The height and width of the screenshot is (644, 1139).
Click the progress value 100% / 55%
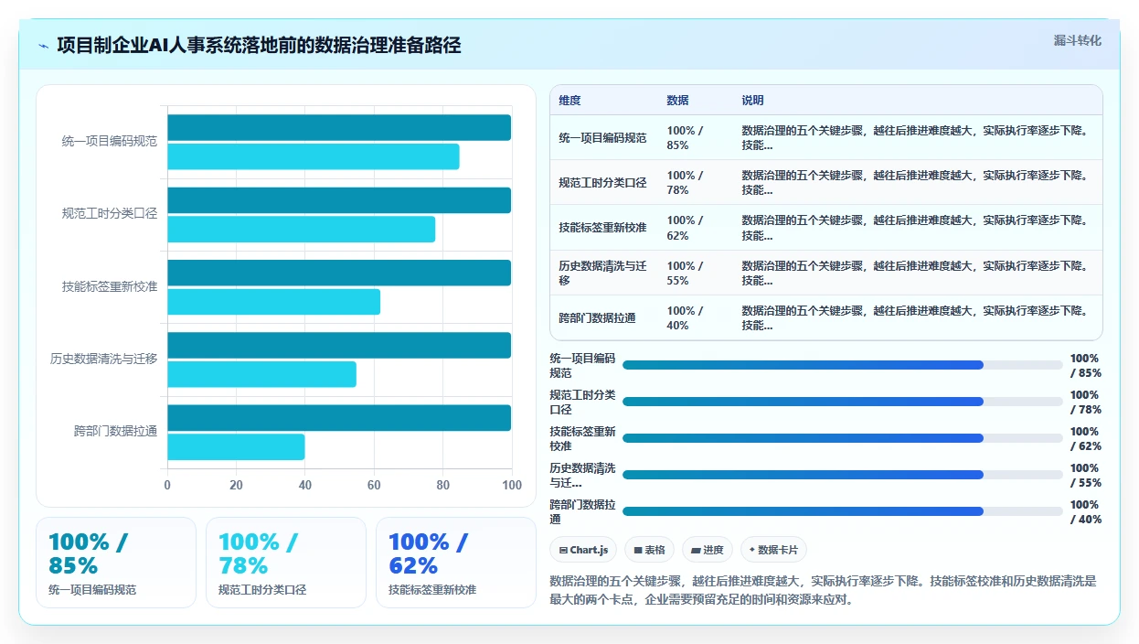[1086, 476]
